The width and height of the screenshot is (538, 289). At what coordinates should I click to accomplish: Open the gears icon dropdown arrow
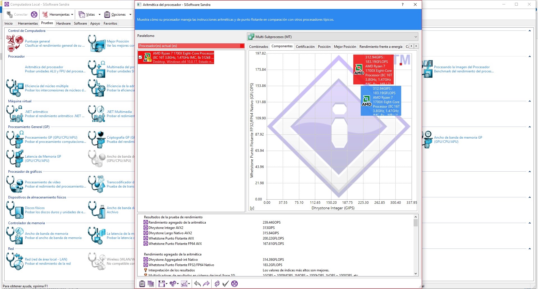point(178,284)
